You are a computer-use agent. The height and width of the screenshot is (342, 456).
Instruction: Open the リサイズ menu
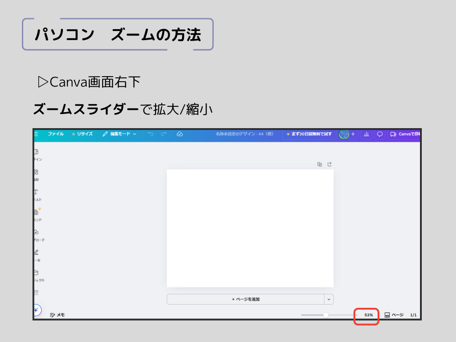(x=83, y=135)
